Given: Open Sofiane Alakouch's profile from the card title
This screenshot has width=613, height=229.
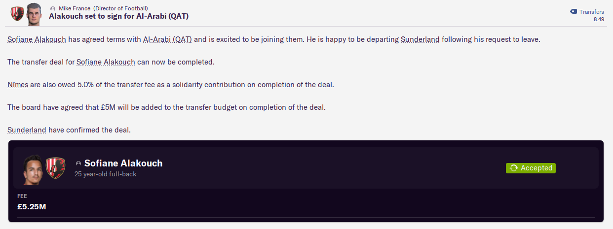Looking at the screenshot, I should [123, 163].
